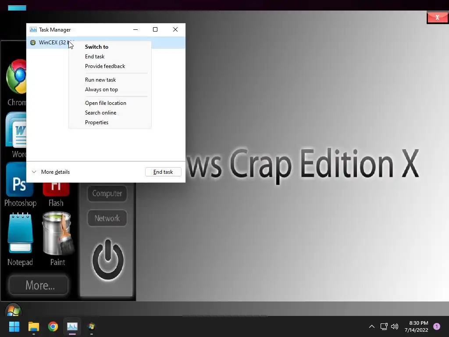The height and width of the screenshot is (337, 449).
Task: Open Windows Start button on taskbar
Action: click(x=14, y=326)
